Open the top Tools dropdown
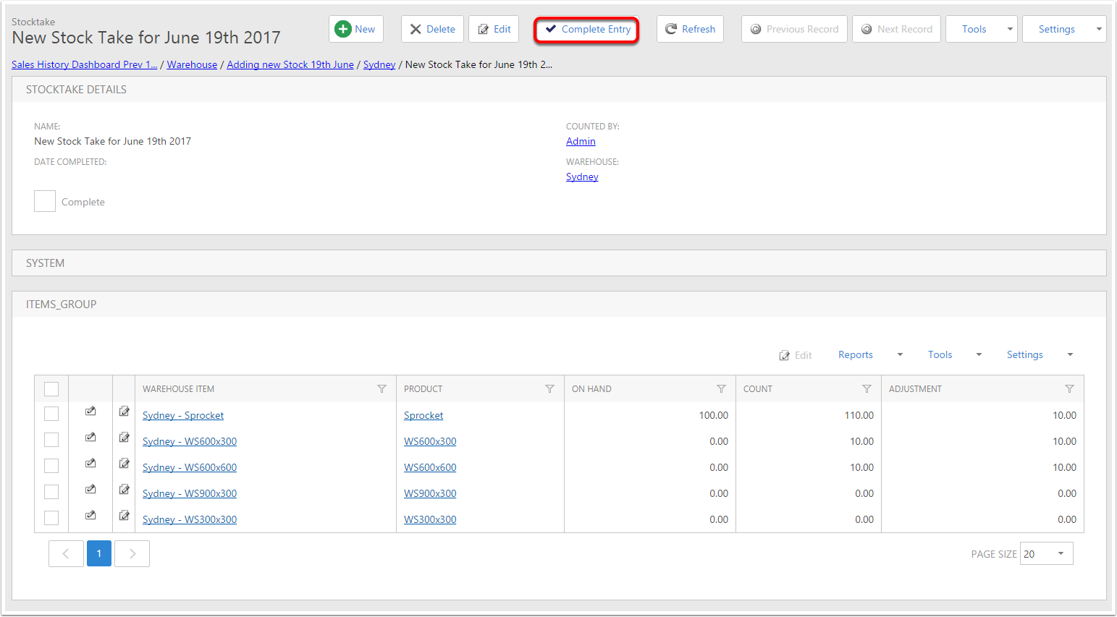Image resolution: width=1117 pixels, height=617 pixels. pyautogui.click(x=982, y=29)
